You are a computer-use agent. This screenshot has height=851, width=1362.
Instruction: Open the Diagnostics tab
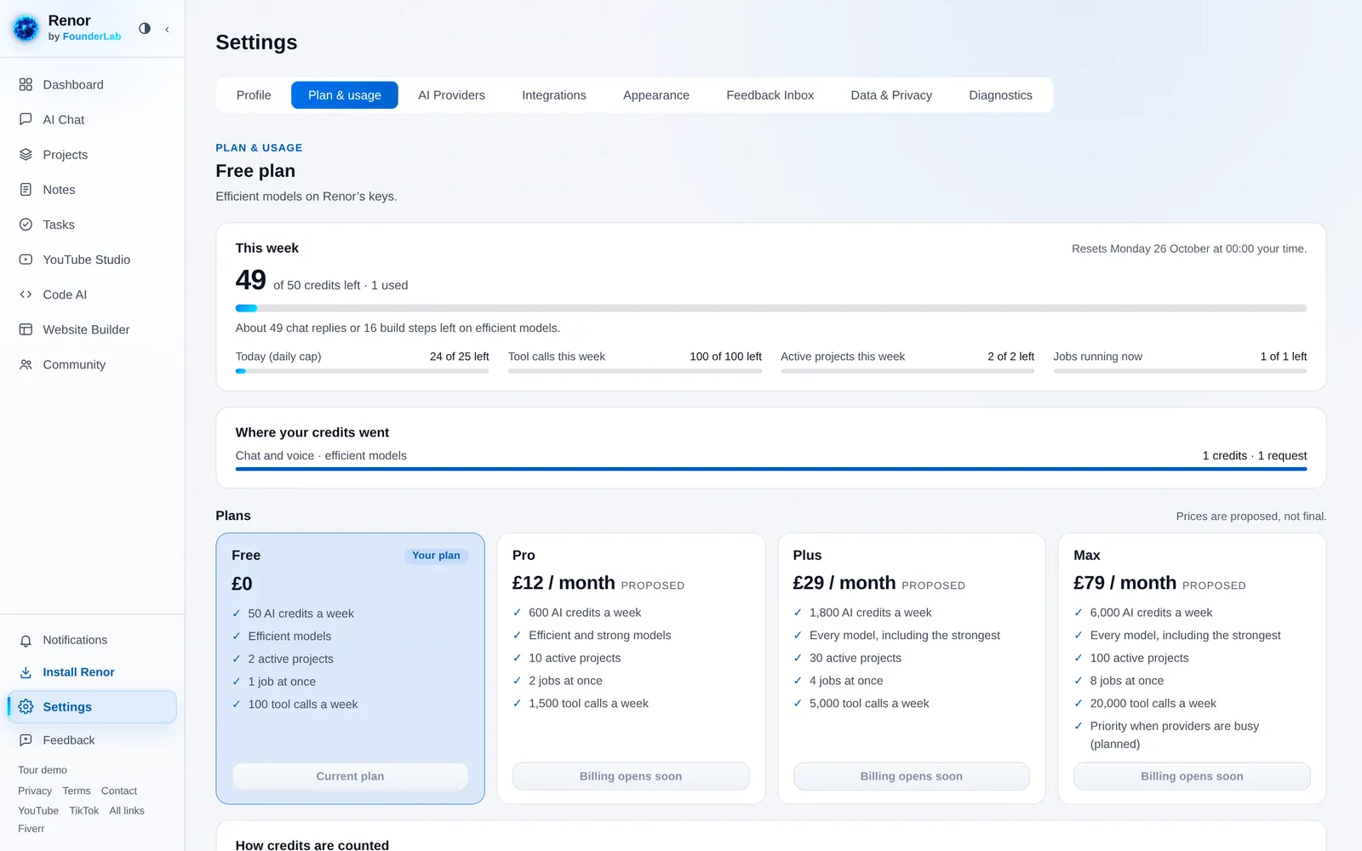pos(1000,95)
